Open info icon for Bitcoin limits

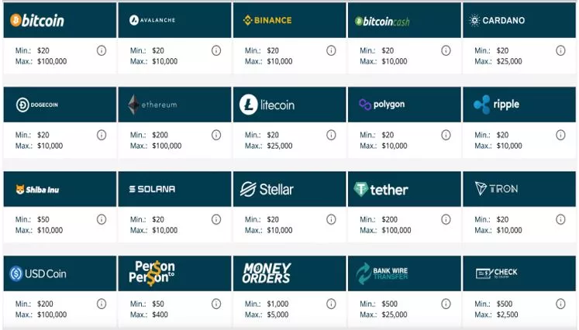102,50
